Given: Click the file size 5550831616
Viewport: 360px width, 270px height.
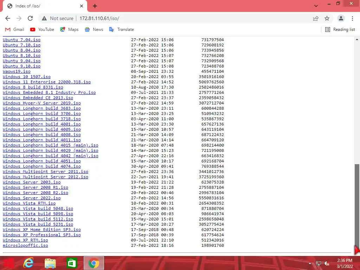Looking at the screenshot, I should point(211,198).
